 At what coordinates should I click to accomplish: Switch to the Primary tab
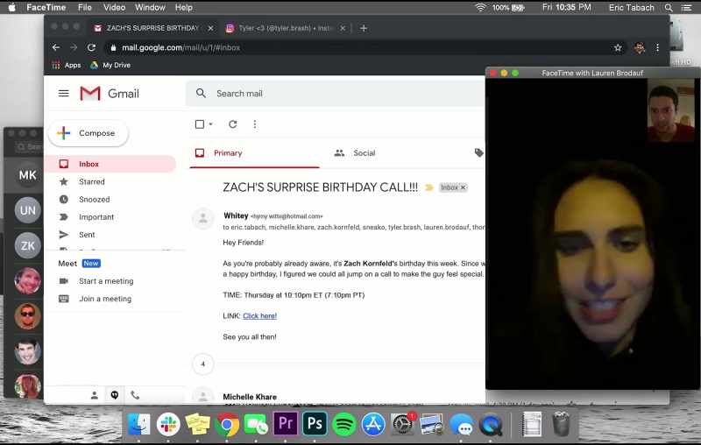pyautogui.click(x=254, y=153)
